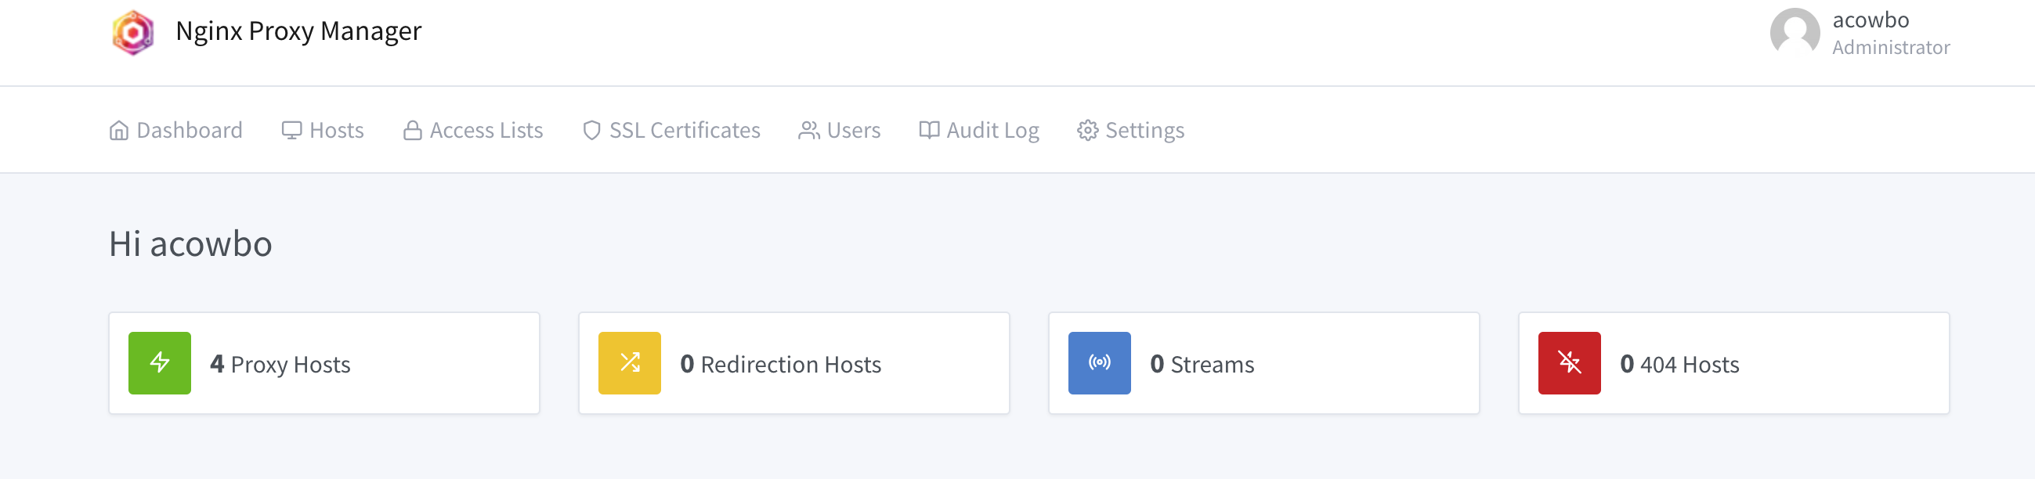Open the 0 Streams card
This screenshot has height=479, width=2035.
point(1264,363)
